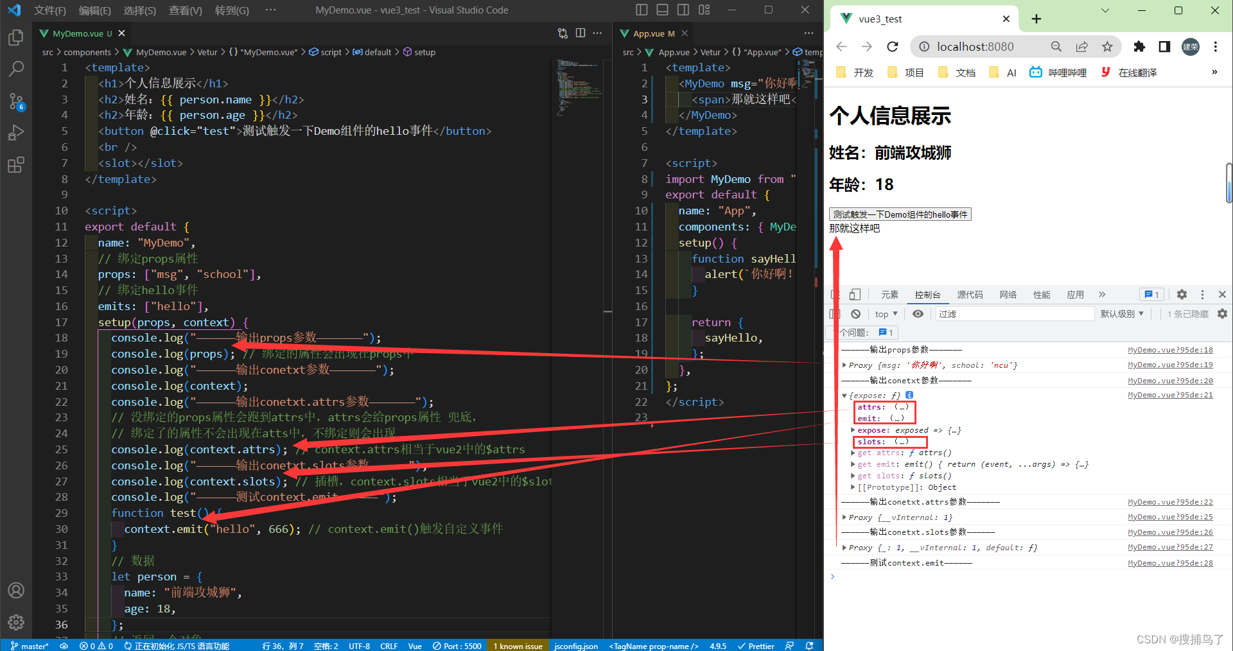Open DevTools settings gear

(1182, 295)
